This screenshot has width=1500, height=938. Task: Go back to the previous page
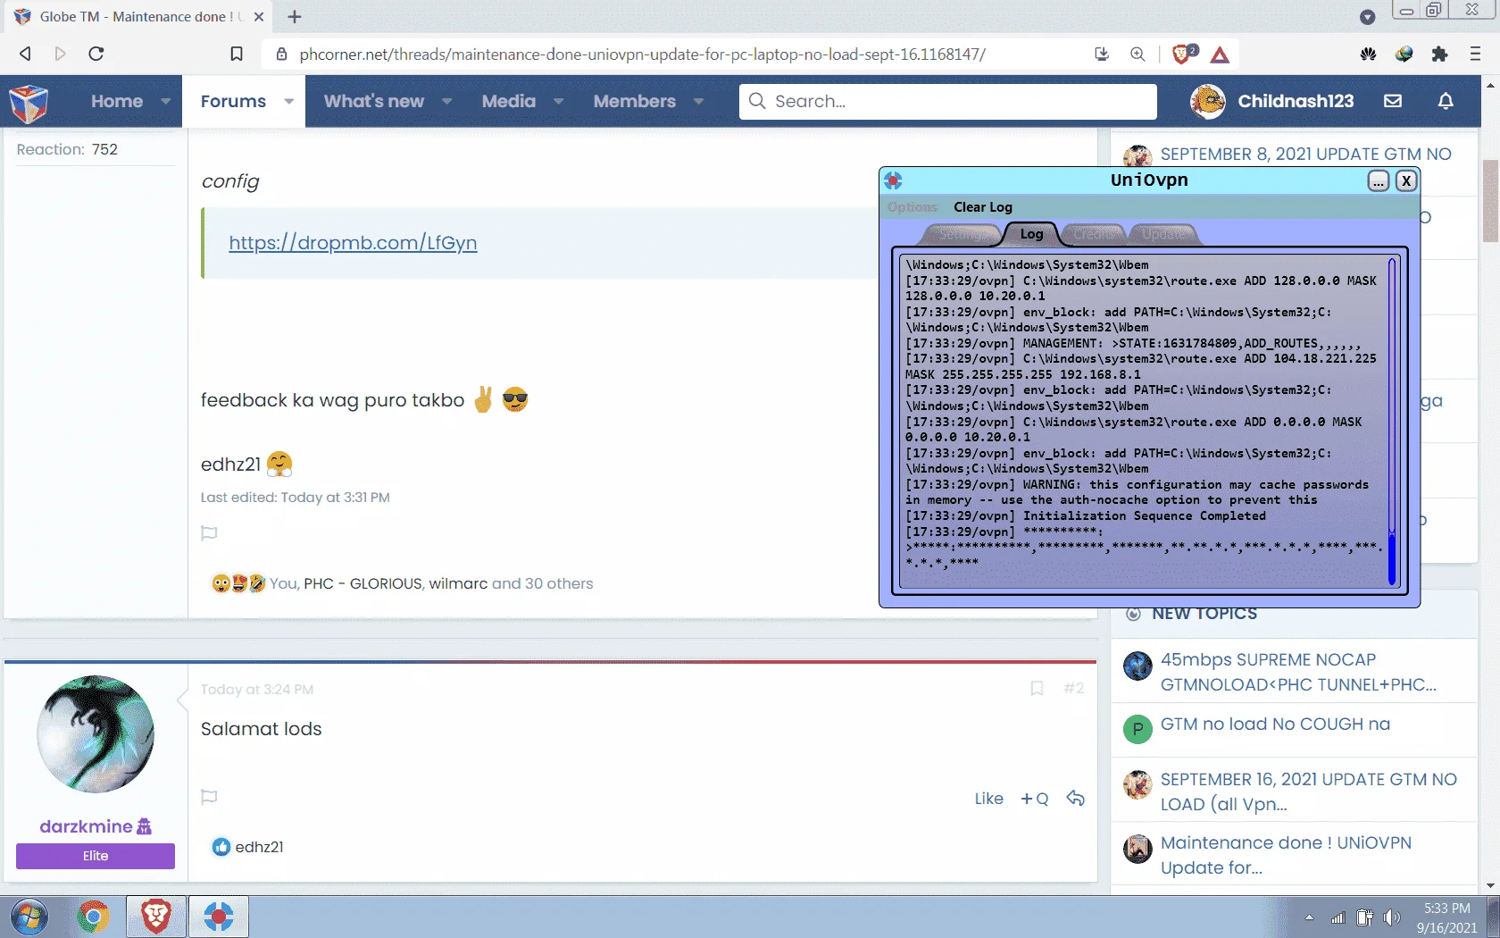(25, 54)
